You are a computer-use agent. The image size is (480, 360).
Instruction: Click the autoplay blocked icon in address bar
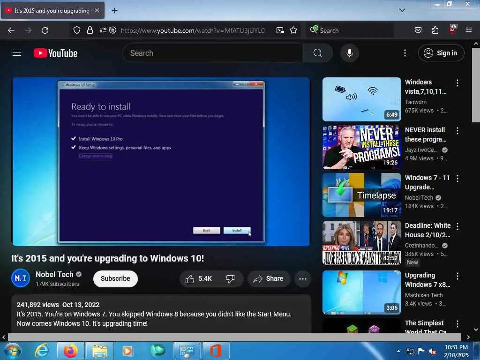pos(112,30)
